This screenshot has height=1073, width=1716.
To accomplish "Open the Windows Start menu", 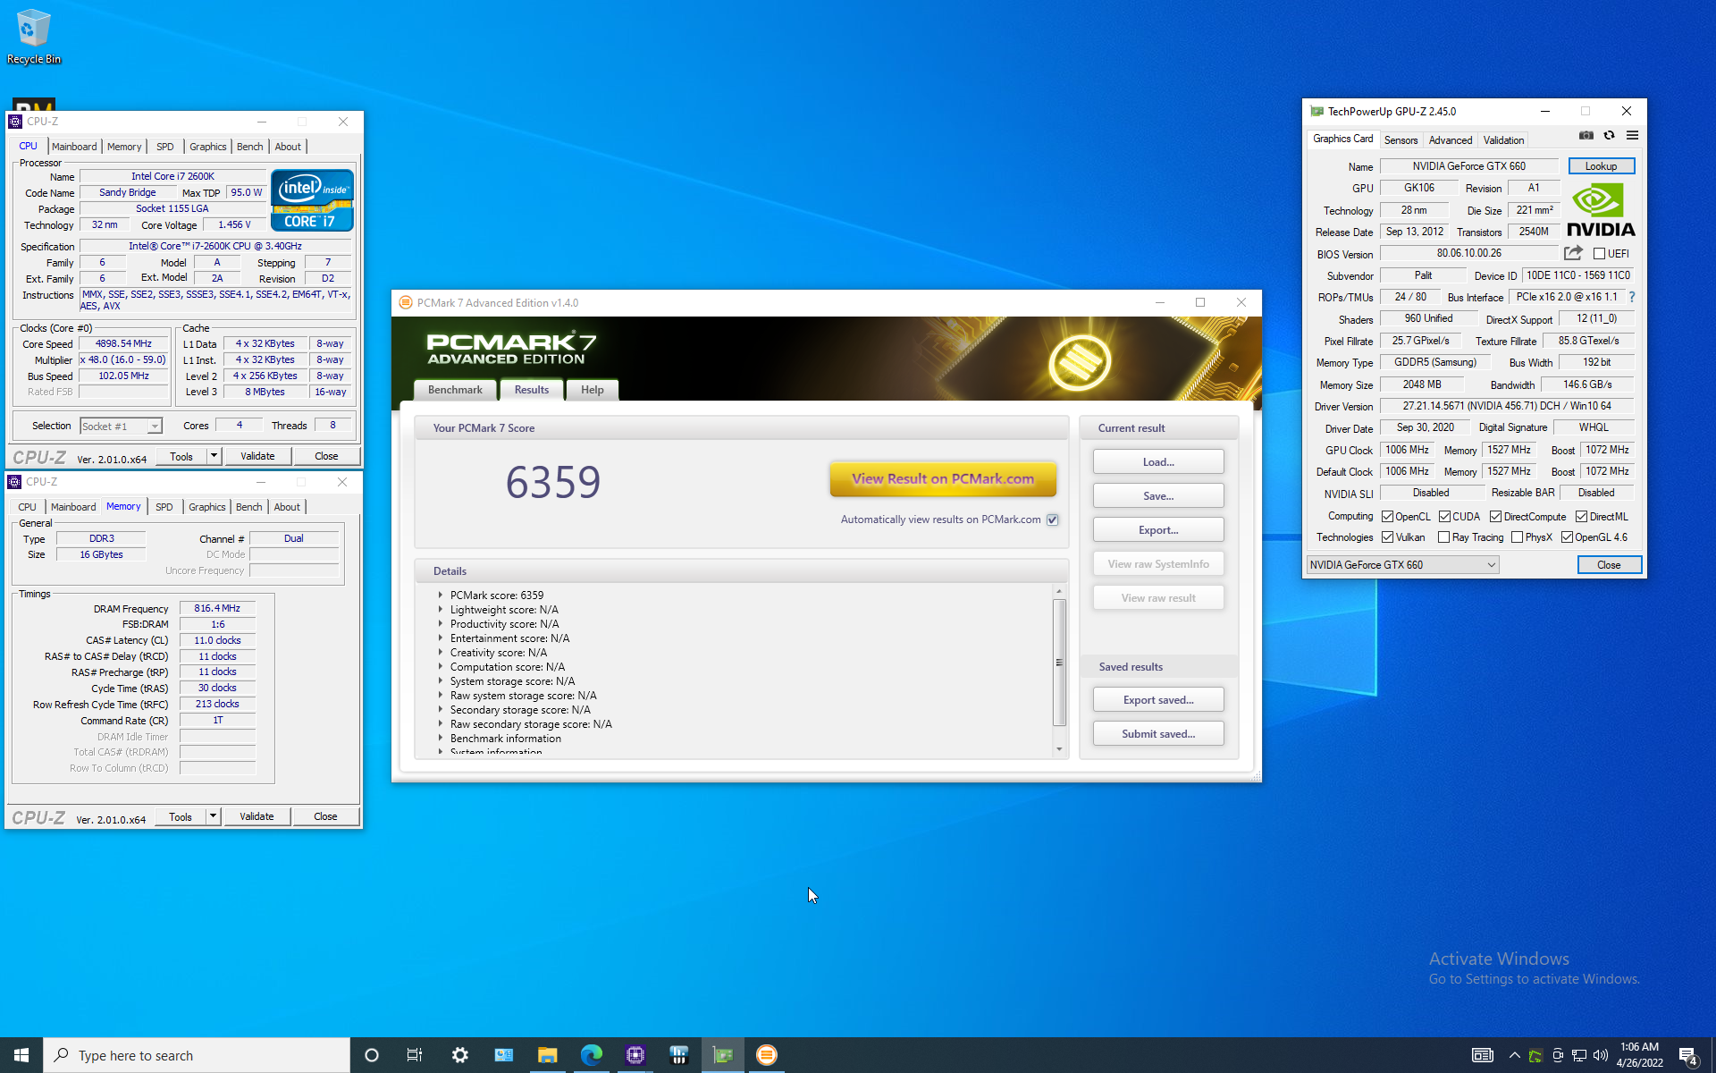I will click(21, 1055).
